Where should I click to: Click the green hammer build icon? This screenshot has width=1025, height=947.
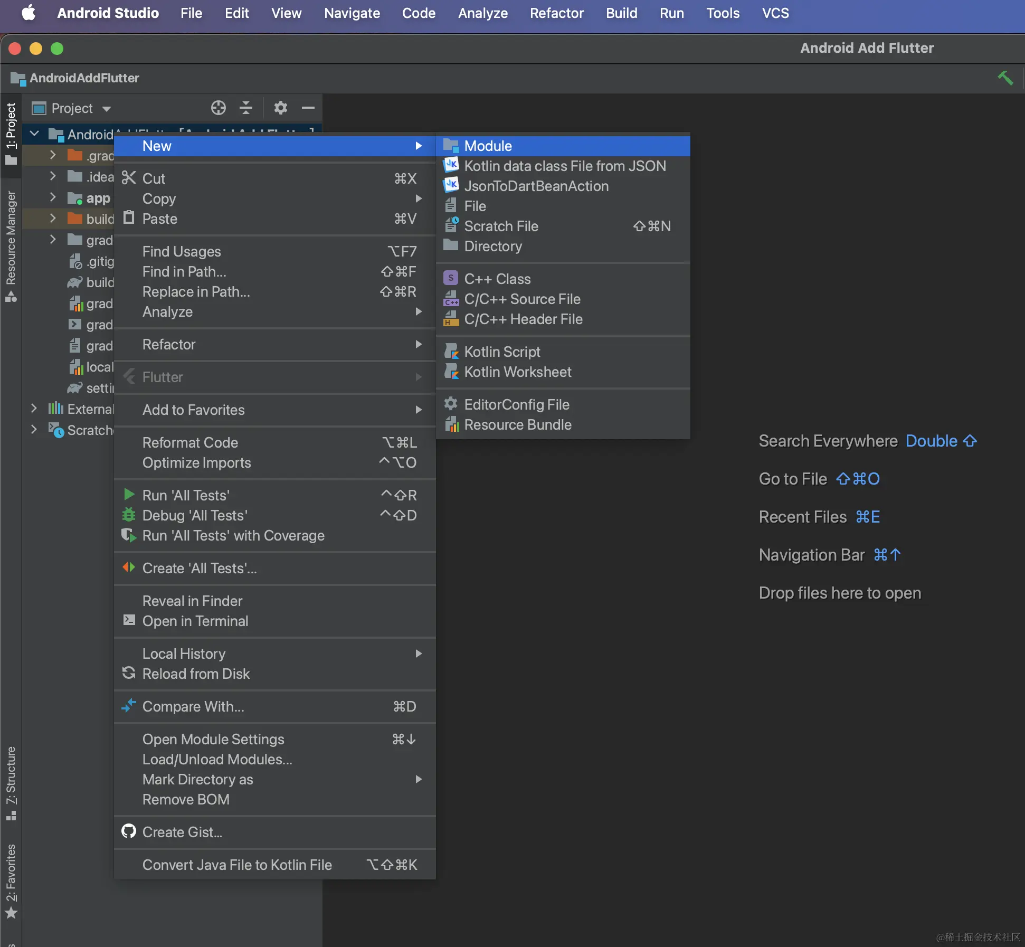pyautogui.click(x=1005, y=78)
